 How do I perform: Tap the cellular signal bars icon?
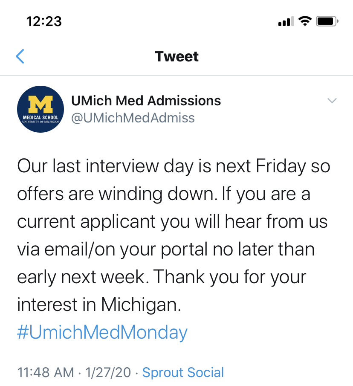pyautogui.click(x=286, y=21)
